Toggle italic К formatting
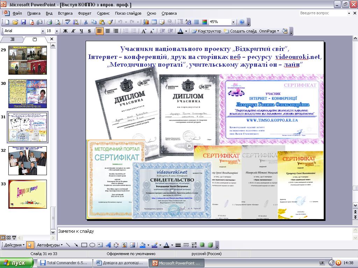This screenshot has width=358, height=268. (x=73, y=31)
